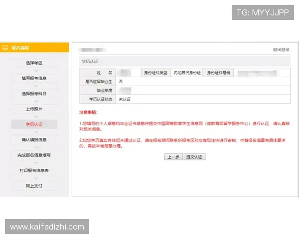Click the 是否应届毕业生 label
Image resolution: width=299 pixels, height=239 pixels.
99,82
